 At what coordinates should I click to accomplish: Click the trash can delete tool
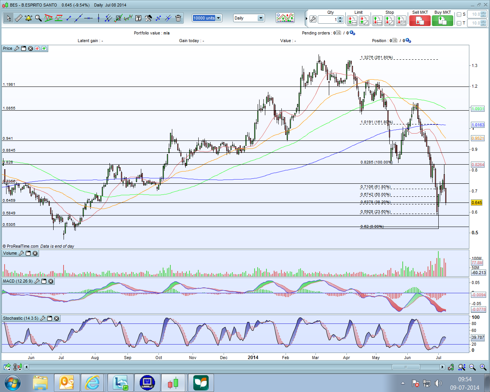178,18
